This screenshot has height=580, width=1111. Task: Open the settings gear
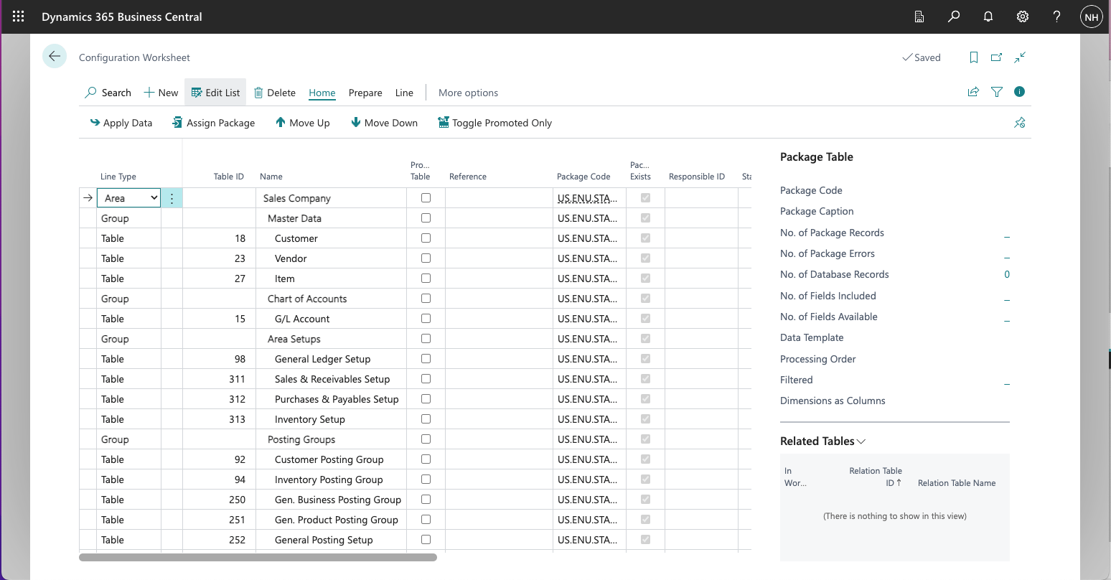pos(1023,17)
